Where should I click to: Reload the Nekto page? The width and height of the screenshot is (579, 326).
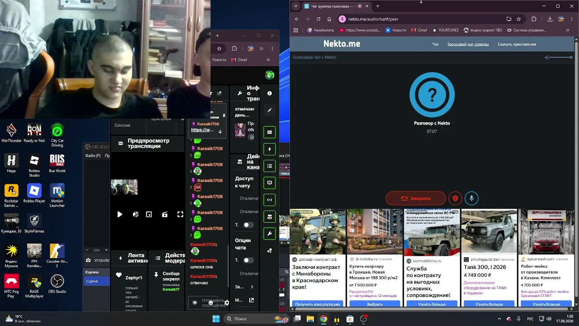pyautogui.click(x=318, y=19)
